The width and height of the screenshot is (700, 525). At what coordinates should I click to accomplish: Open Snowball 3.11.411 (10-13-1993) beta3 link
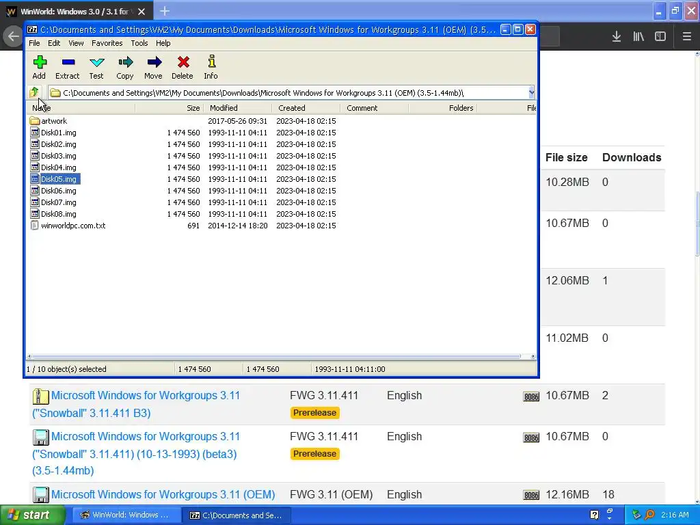(x=136, y=454)
